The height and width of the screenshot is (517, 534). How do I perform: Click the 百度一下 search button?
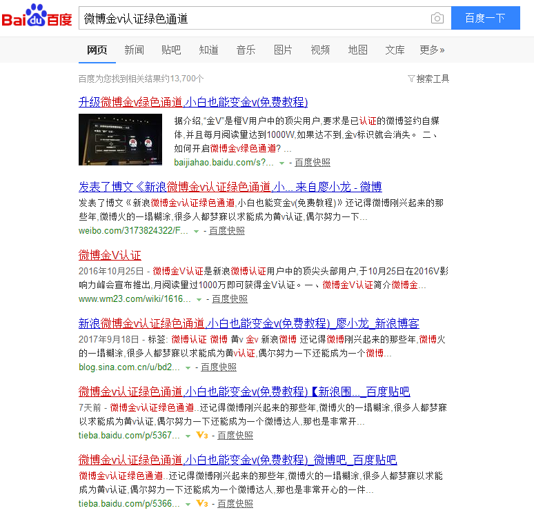(485, 18)
